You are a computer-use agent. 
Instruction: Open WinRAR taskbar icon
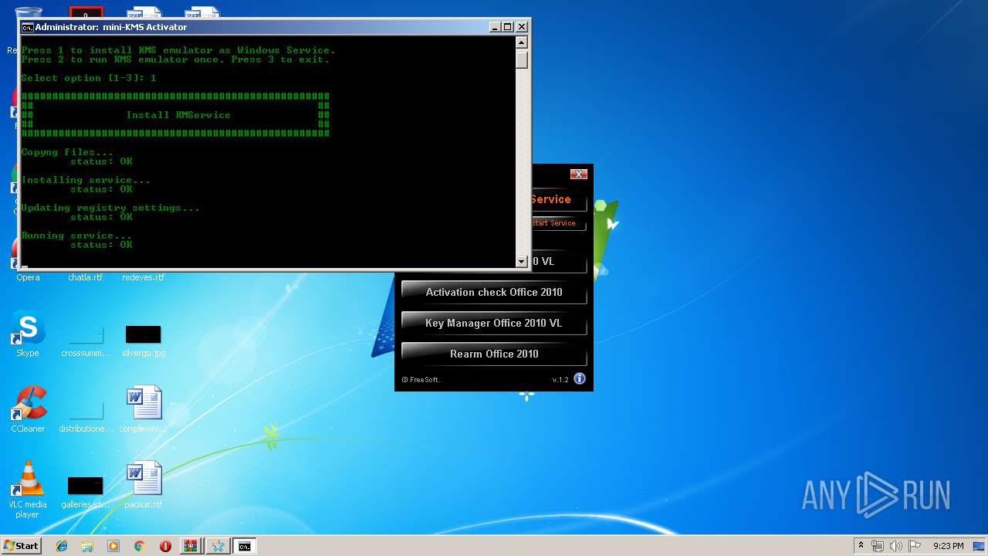[x=190, y=546]
